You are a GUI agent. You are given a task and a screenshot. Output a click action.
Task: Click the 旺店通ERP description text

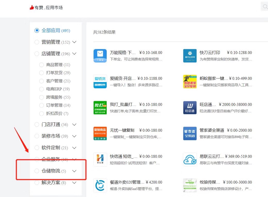tap(226, 111)
